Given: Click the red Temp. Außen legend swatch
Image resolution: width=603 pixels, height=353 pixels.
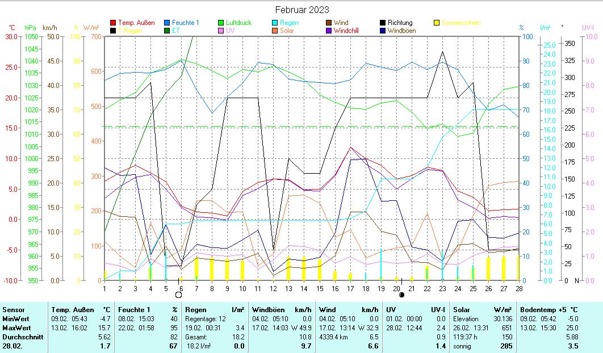Looking at the screenshot, I should [x=113, y=23].
